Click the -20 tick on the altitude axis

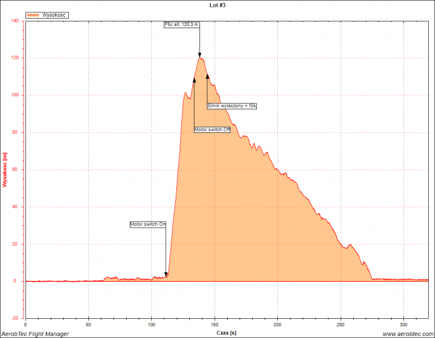point(15,318)
